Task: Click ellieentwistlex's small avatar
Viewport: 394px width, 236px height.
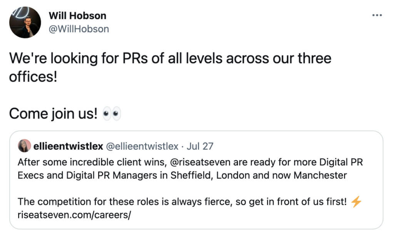Action: tap(25, 146)
